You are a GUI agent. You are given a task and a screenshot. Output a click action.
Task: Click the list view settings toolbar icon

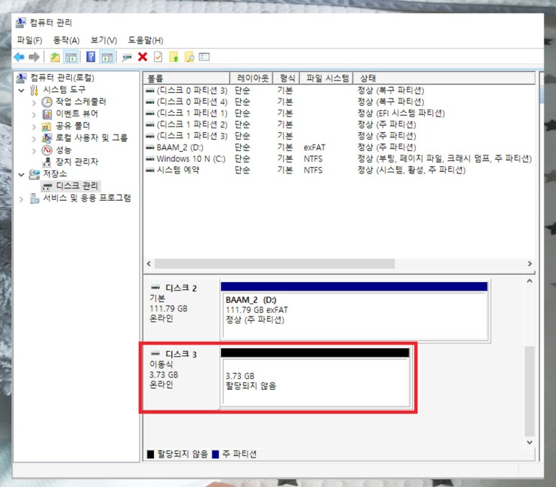(204, 57)
